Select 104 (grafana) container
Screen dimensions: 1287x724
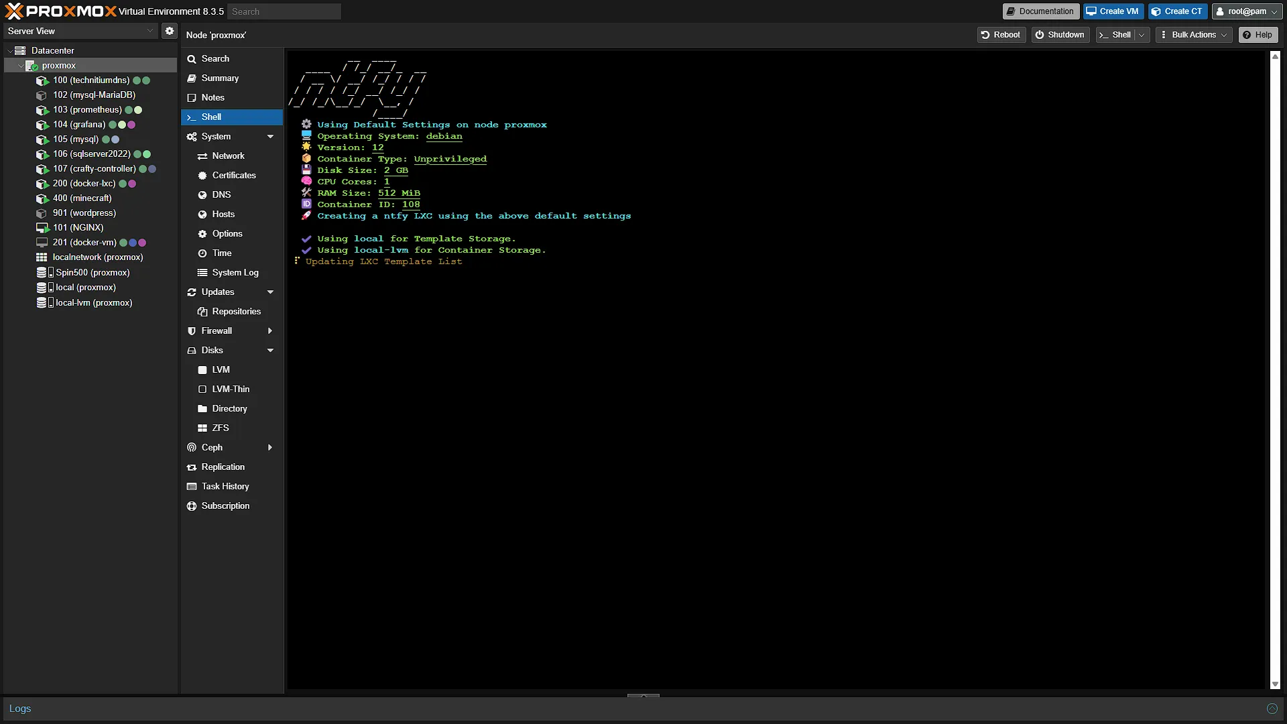90,125
